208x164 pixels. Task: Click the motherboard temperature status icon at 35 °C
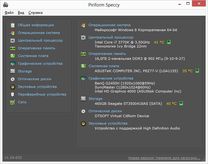click(197, 71)
